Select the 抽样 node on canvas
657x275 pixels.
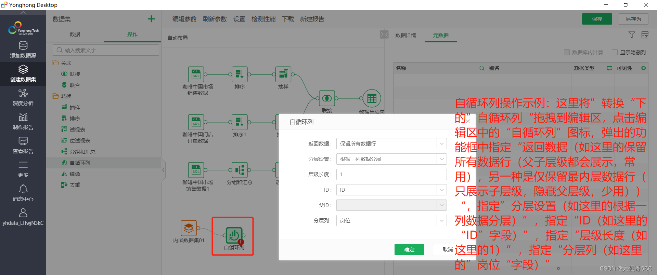tap(283, 74)
